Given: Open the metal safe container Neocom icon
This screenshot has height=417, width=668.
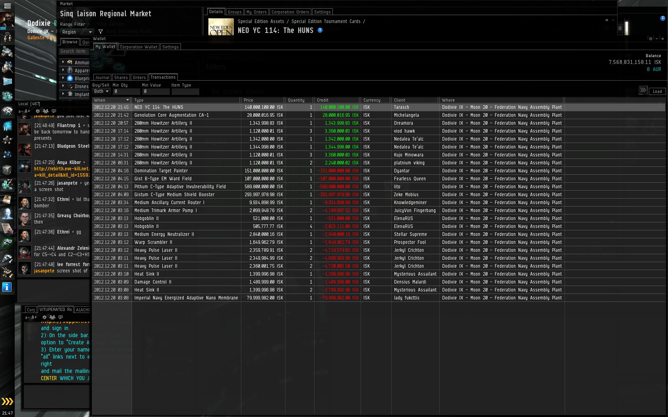Looking at the screenshot, I should pos(7,170).
